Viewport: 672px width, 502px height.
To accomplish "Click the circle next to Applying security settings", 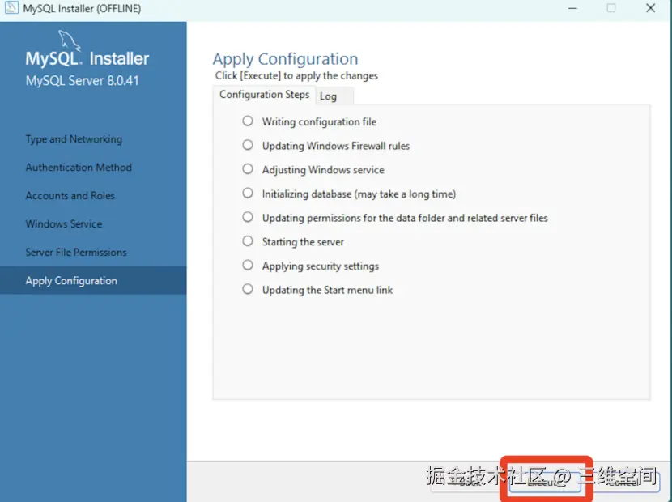I will (x=247, y=266).
